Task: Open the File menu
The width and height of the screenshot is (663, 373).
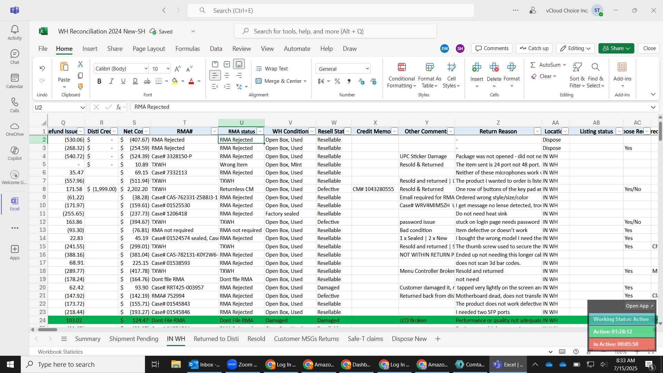Action: pyautogui.click(x=43, y=49)
